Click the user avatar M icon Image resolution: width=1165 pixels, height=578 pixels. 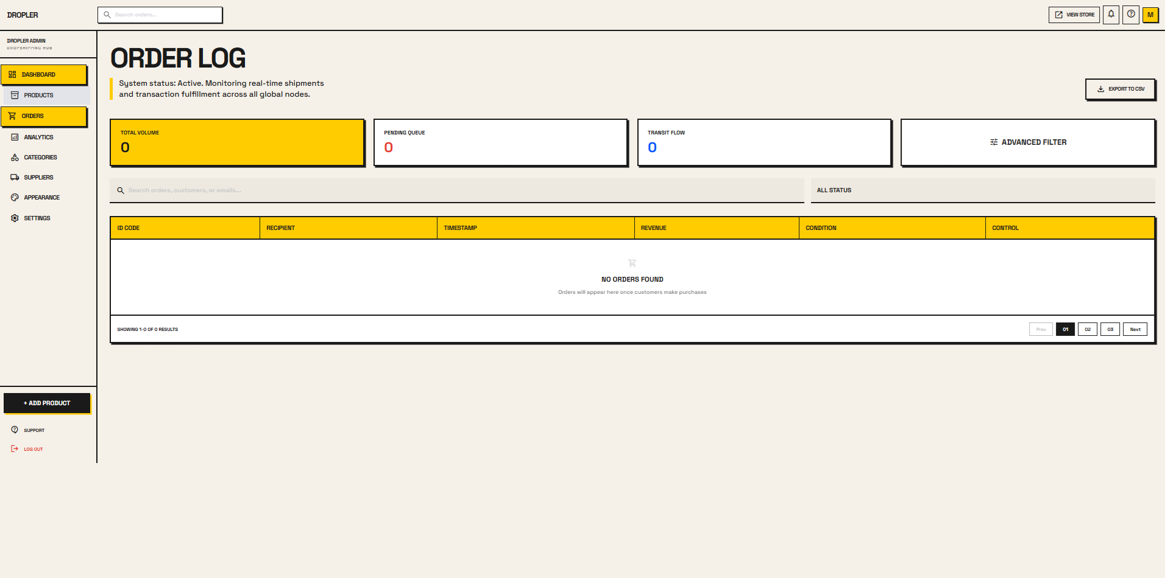[1150, 15]
